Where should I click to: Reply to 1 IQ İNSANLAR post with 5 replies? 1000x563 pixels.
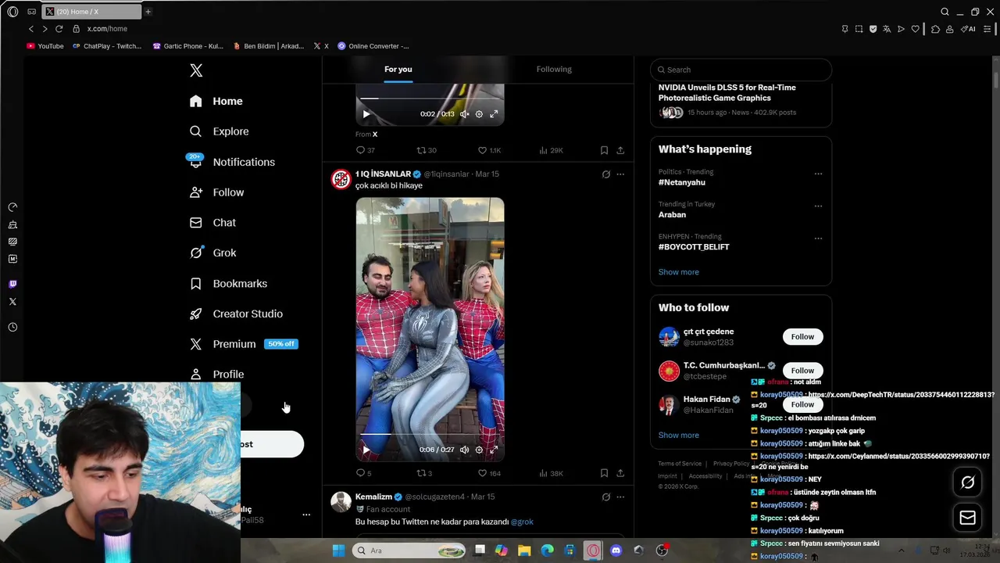pyautogui.click(x=363, y=473)
